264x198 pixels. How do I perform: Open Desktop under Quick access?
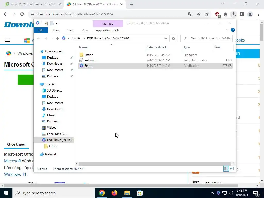pos(53,57)
